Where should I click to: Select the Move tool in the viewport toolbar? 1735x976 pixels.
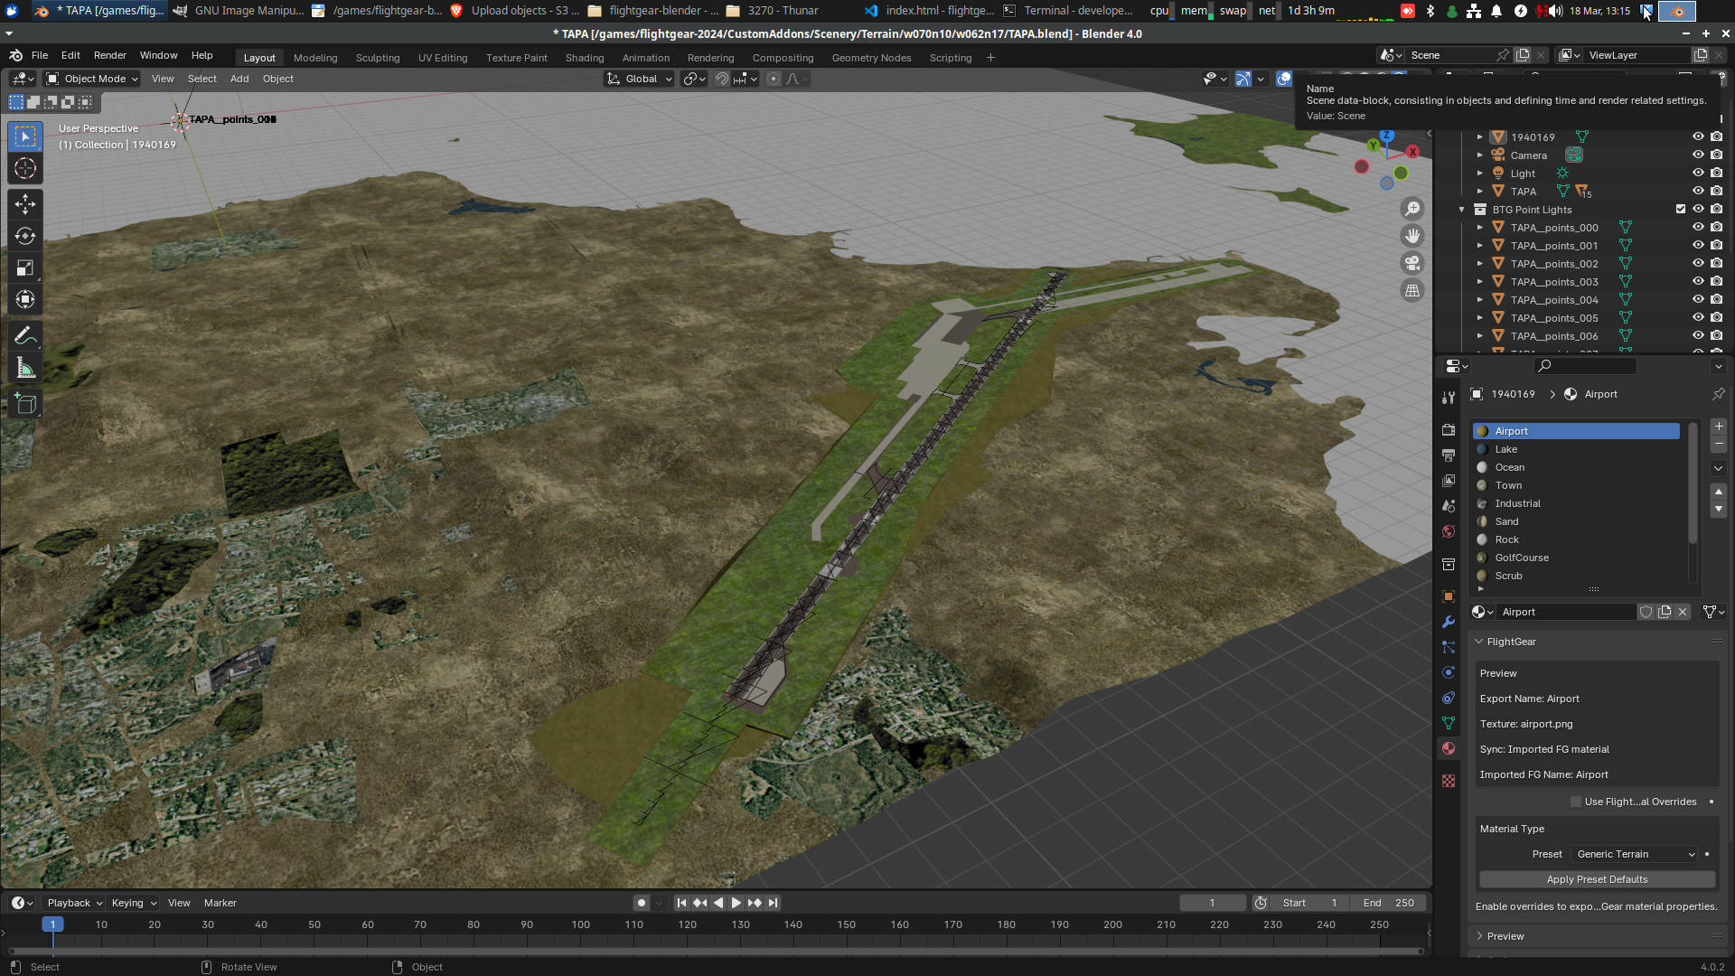pos(25,204)
